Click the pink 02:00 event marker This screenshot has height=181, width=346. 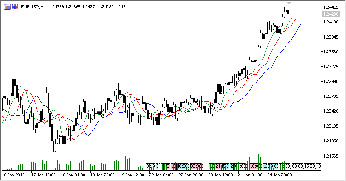click(x=196, y=166)
